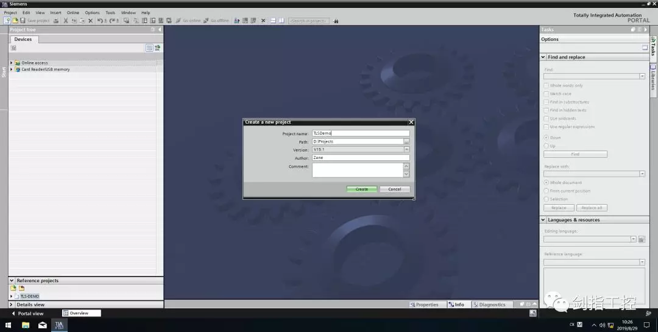This screenshot has width=658, height=332.
Task: Click the Cancel button in dialog
Action: tap(394, 189)
